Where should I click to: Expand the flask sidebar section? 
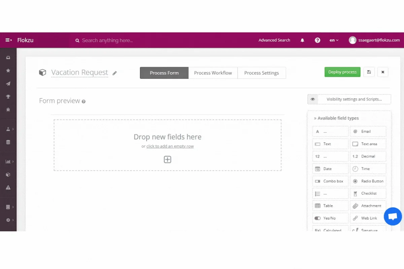coord(9,129)
